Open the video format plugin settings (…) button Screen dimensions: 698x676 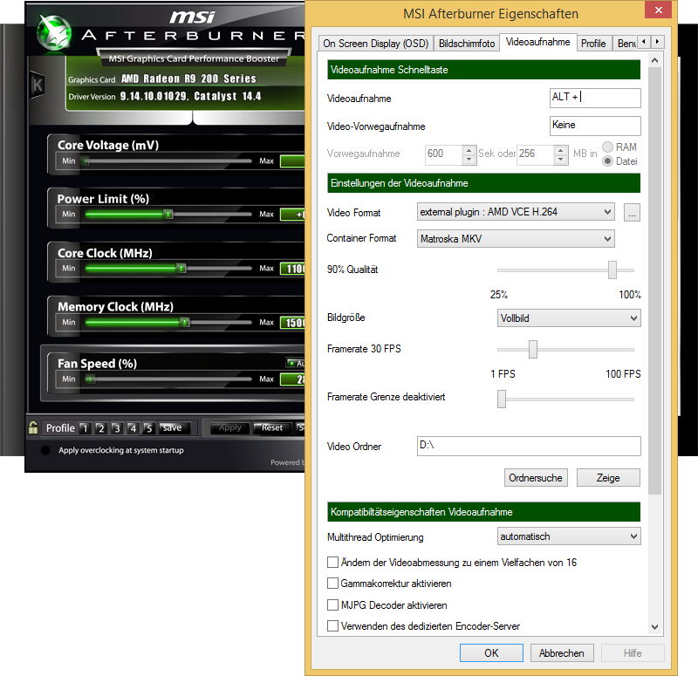coord(632,212)
